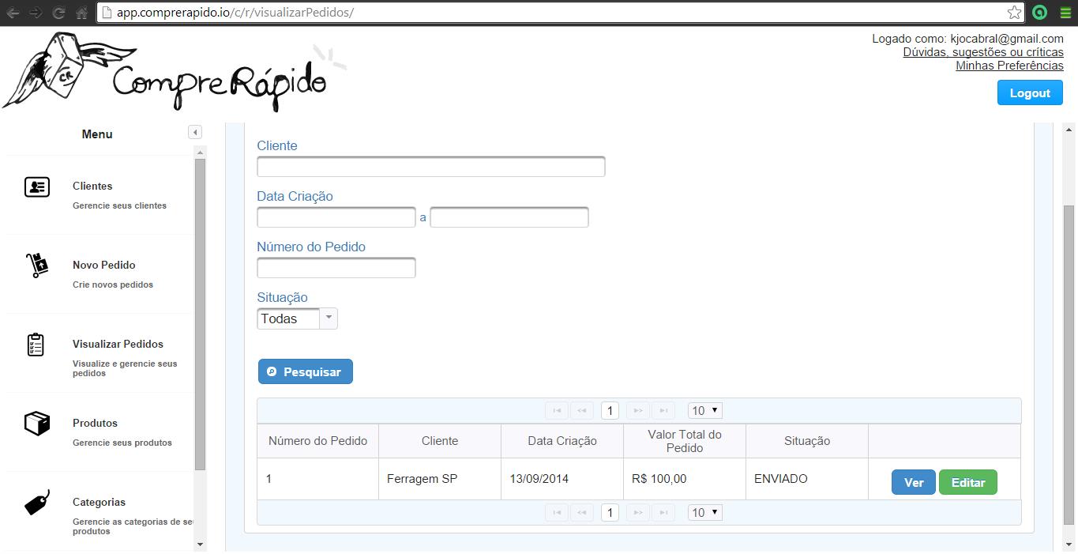
Task: Open the bottom rows-per-page dropdown
Action: coord(705,513)
